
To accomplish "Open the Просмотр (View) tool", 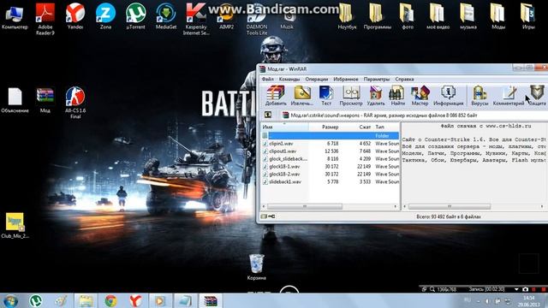I will (x=351, y=95).
